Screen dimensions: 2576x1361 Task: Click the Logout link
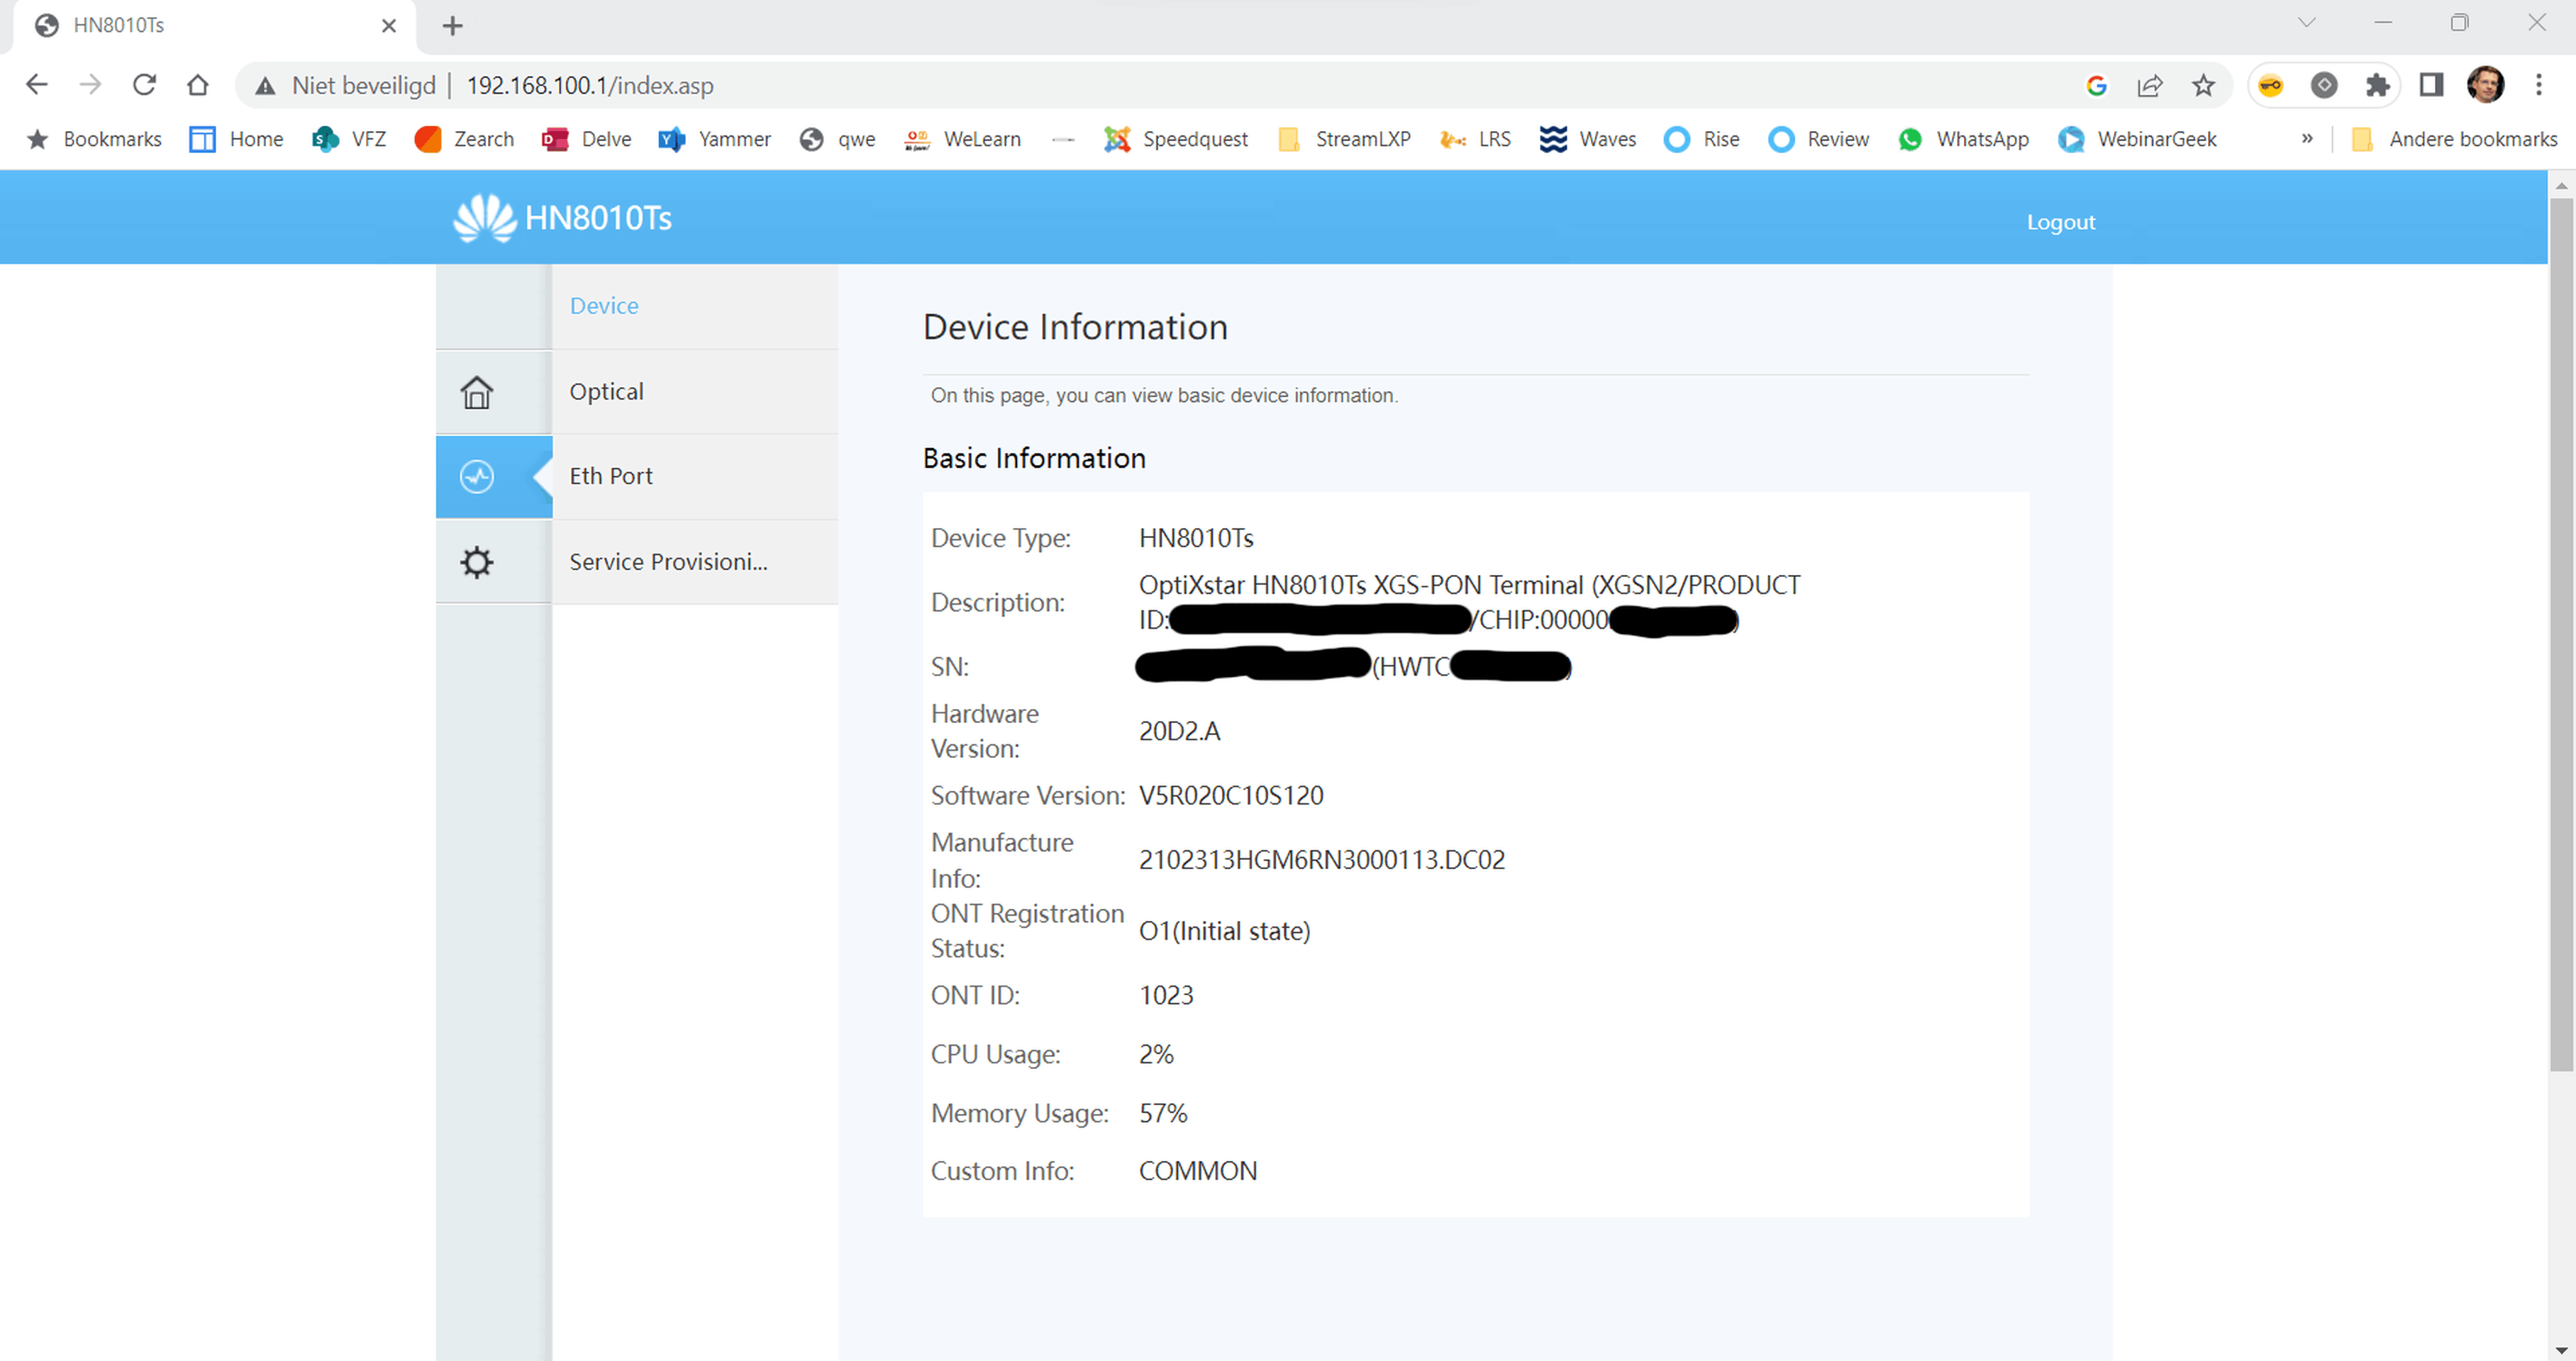2061,222
